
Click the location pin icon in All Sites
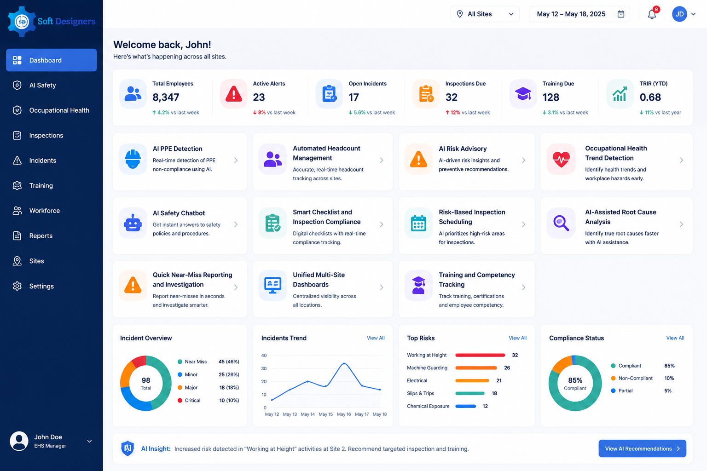(459, 14)
